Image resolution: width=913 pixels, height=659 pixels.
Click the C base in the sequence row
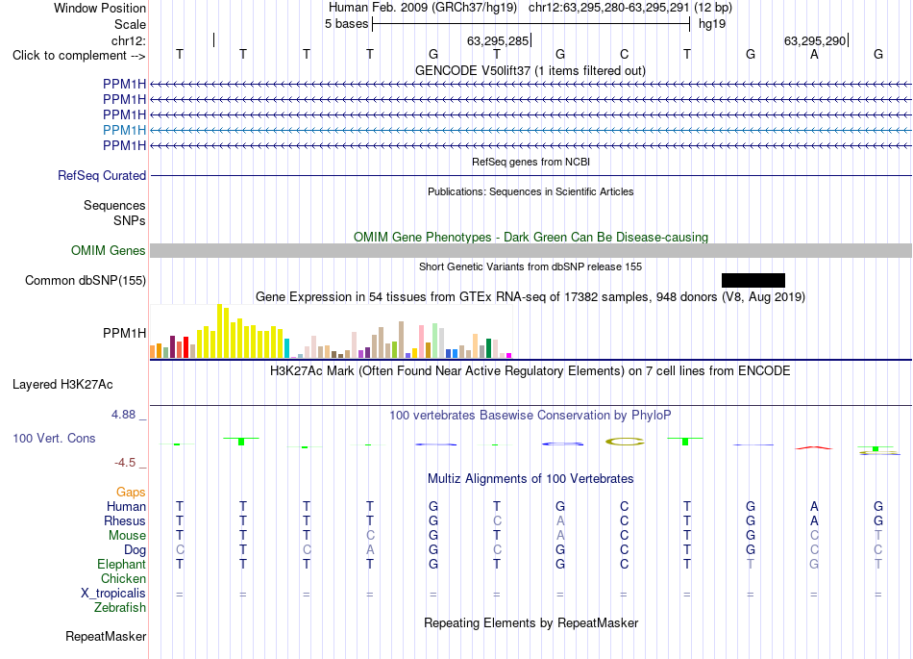(624, 54)
